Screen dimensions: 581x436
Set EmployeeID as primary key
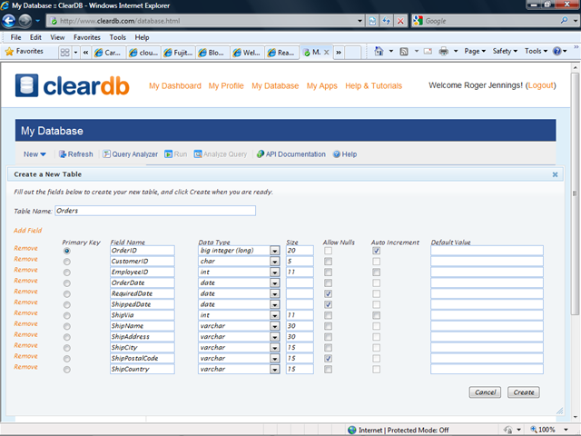(x=66, y=272)
